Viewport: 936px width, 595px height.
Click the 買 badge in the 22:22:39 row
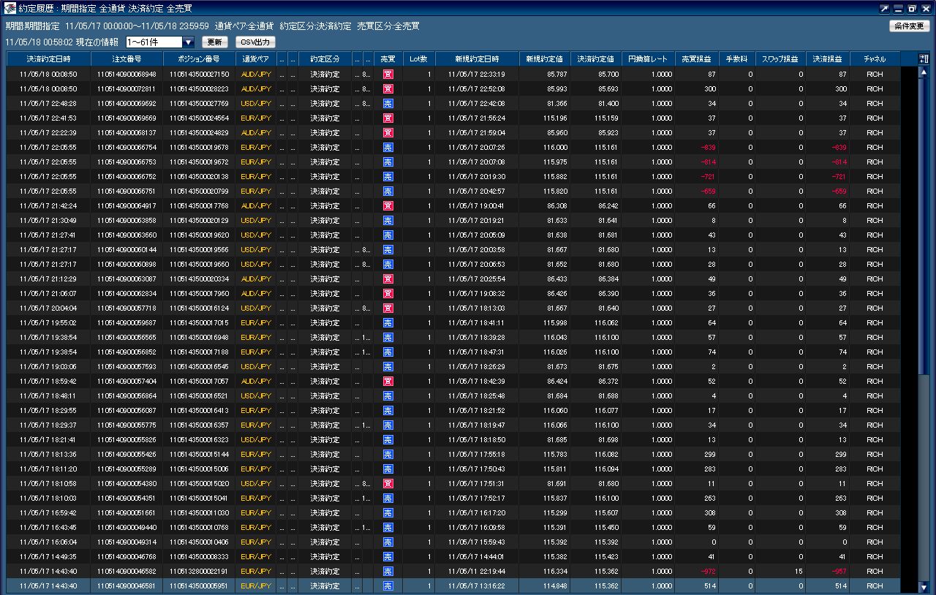tap(388, 133)
